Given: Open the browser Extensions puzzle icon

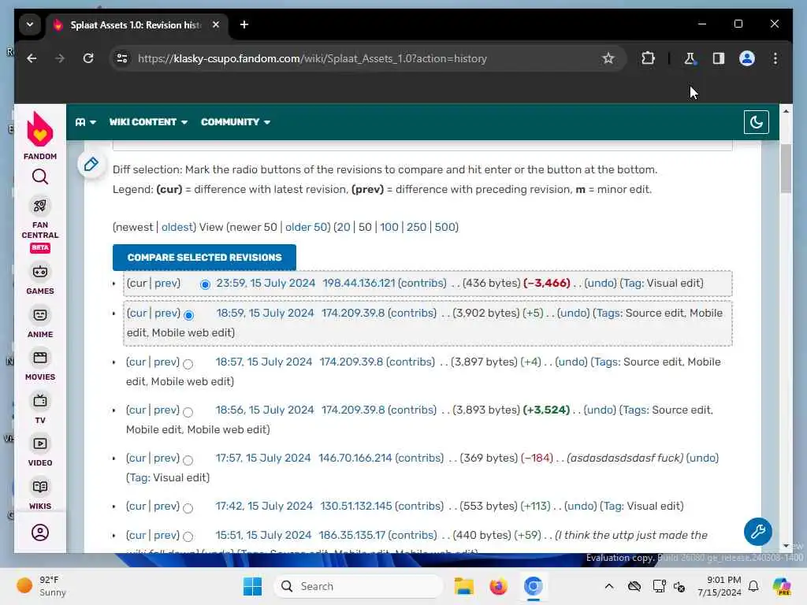Looking at the screenshot, I should pyautogui.click(x=648, y=58).
